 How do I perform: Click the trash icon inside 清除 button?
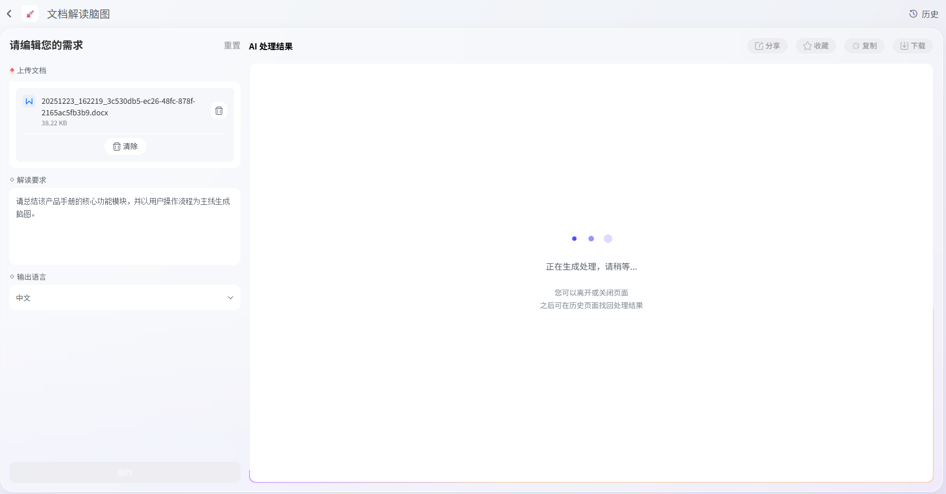[x=117, y=146]
